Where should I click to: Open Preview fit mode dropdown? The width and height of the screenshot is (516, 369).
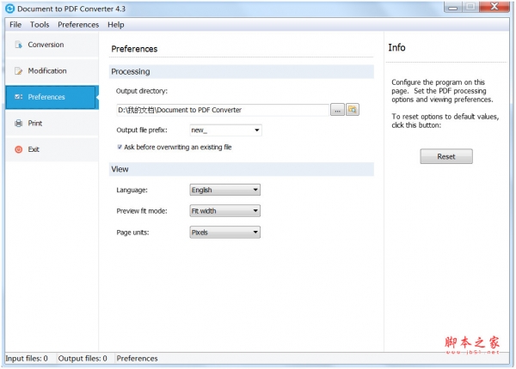pyautogui.click(x=225, y=211)
